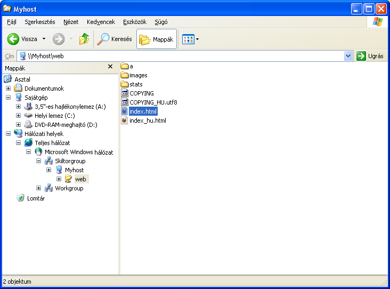Open the Nézet menu
This screenshot has width=390, height=289.
pos(71,22)
